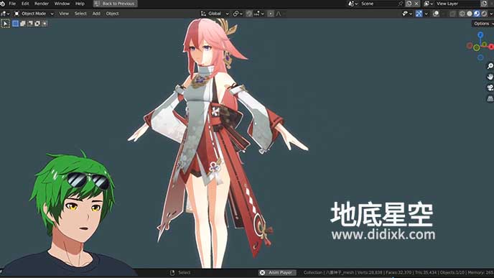The image size is (494, 278).
Task: Choose the Subtract selection mode icon
Action: (x=30, y=24)
